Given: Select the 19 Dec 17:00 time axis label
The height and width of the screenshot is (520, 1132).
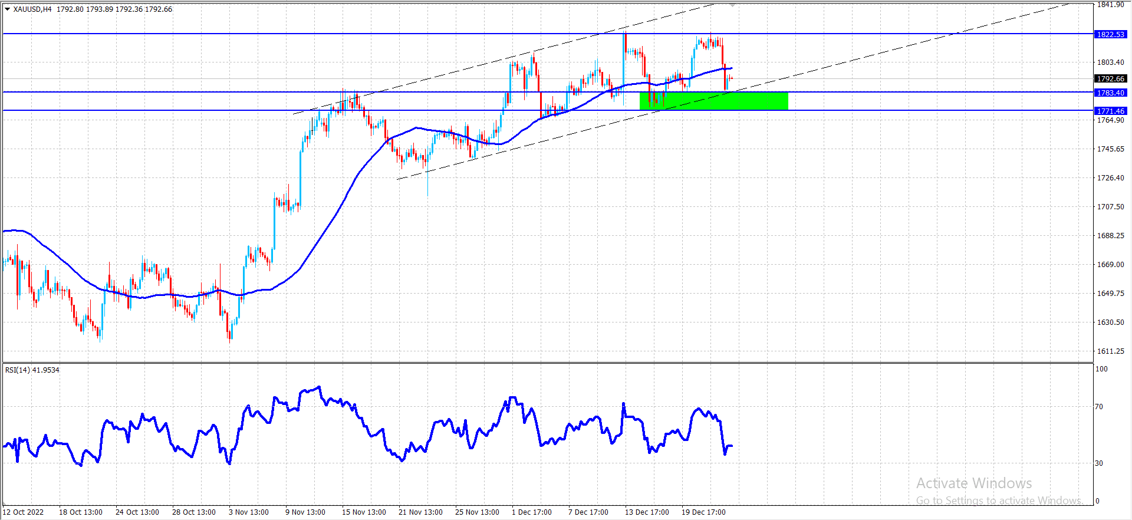Looking at the screenshot, I should click(x=703, y=512).
